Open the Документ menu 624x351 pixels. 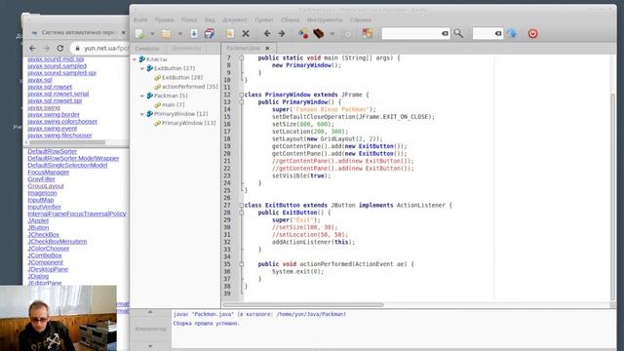click(234, 19)
